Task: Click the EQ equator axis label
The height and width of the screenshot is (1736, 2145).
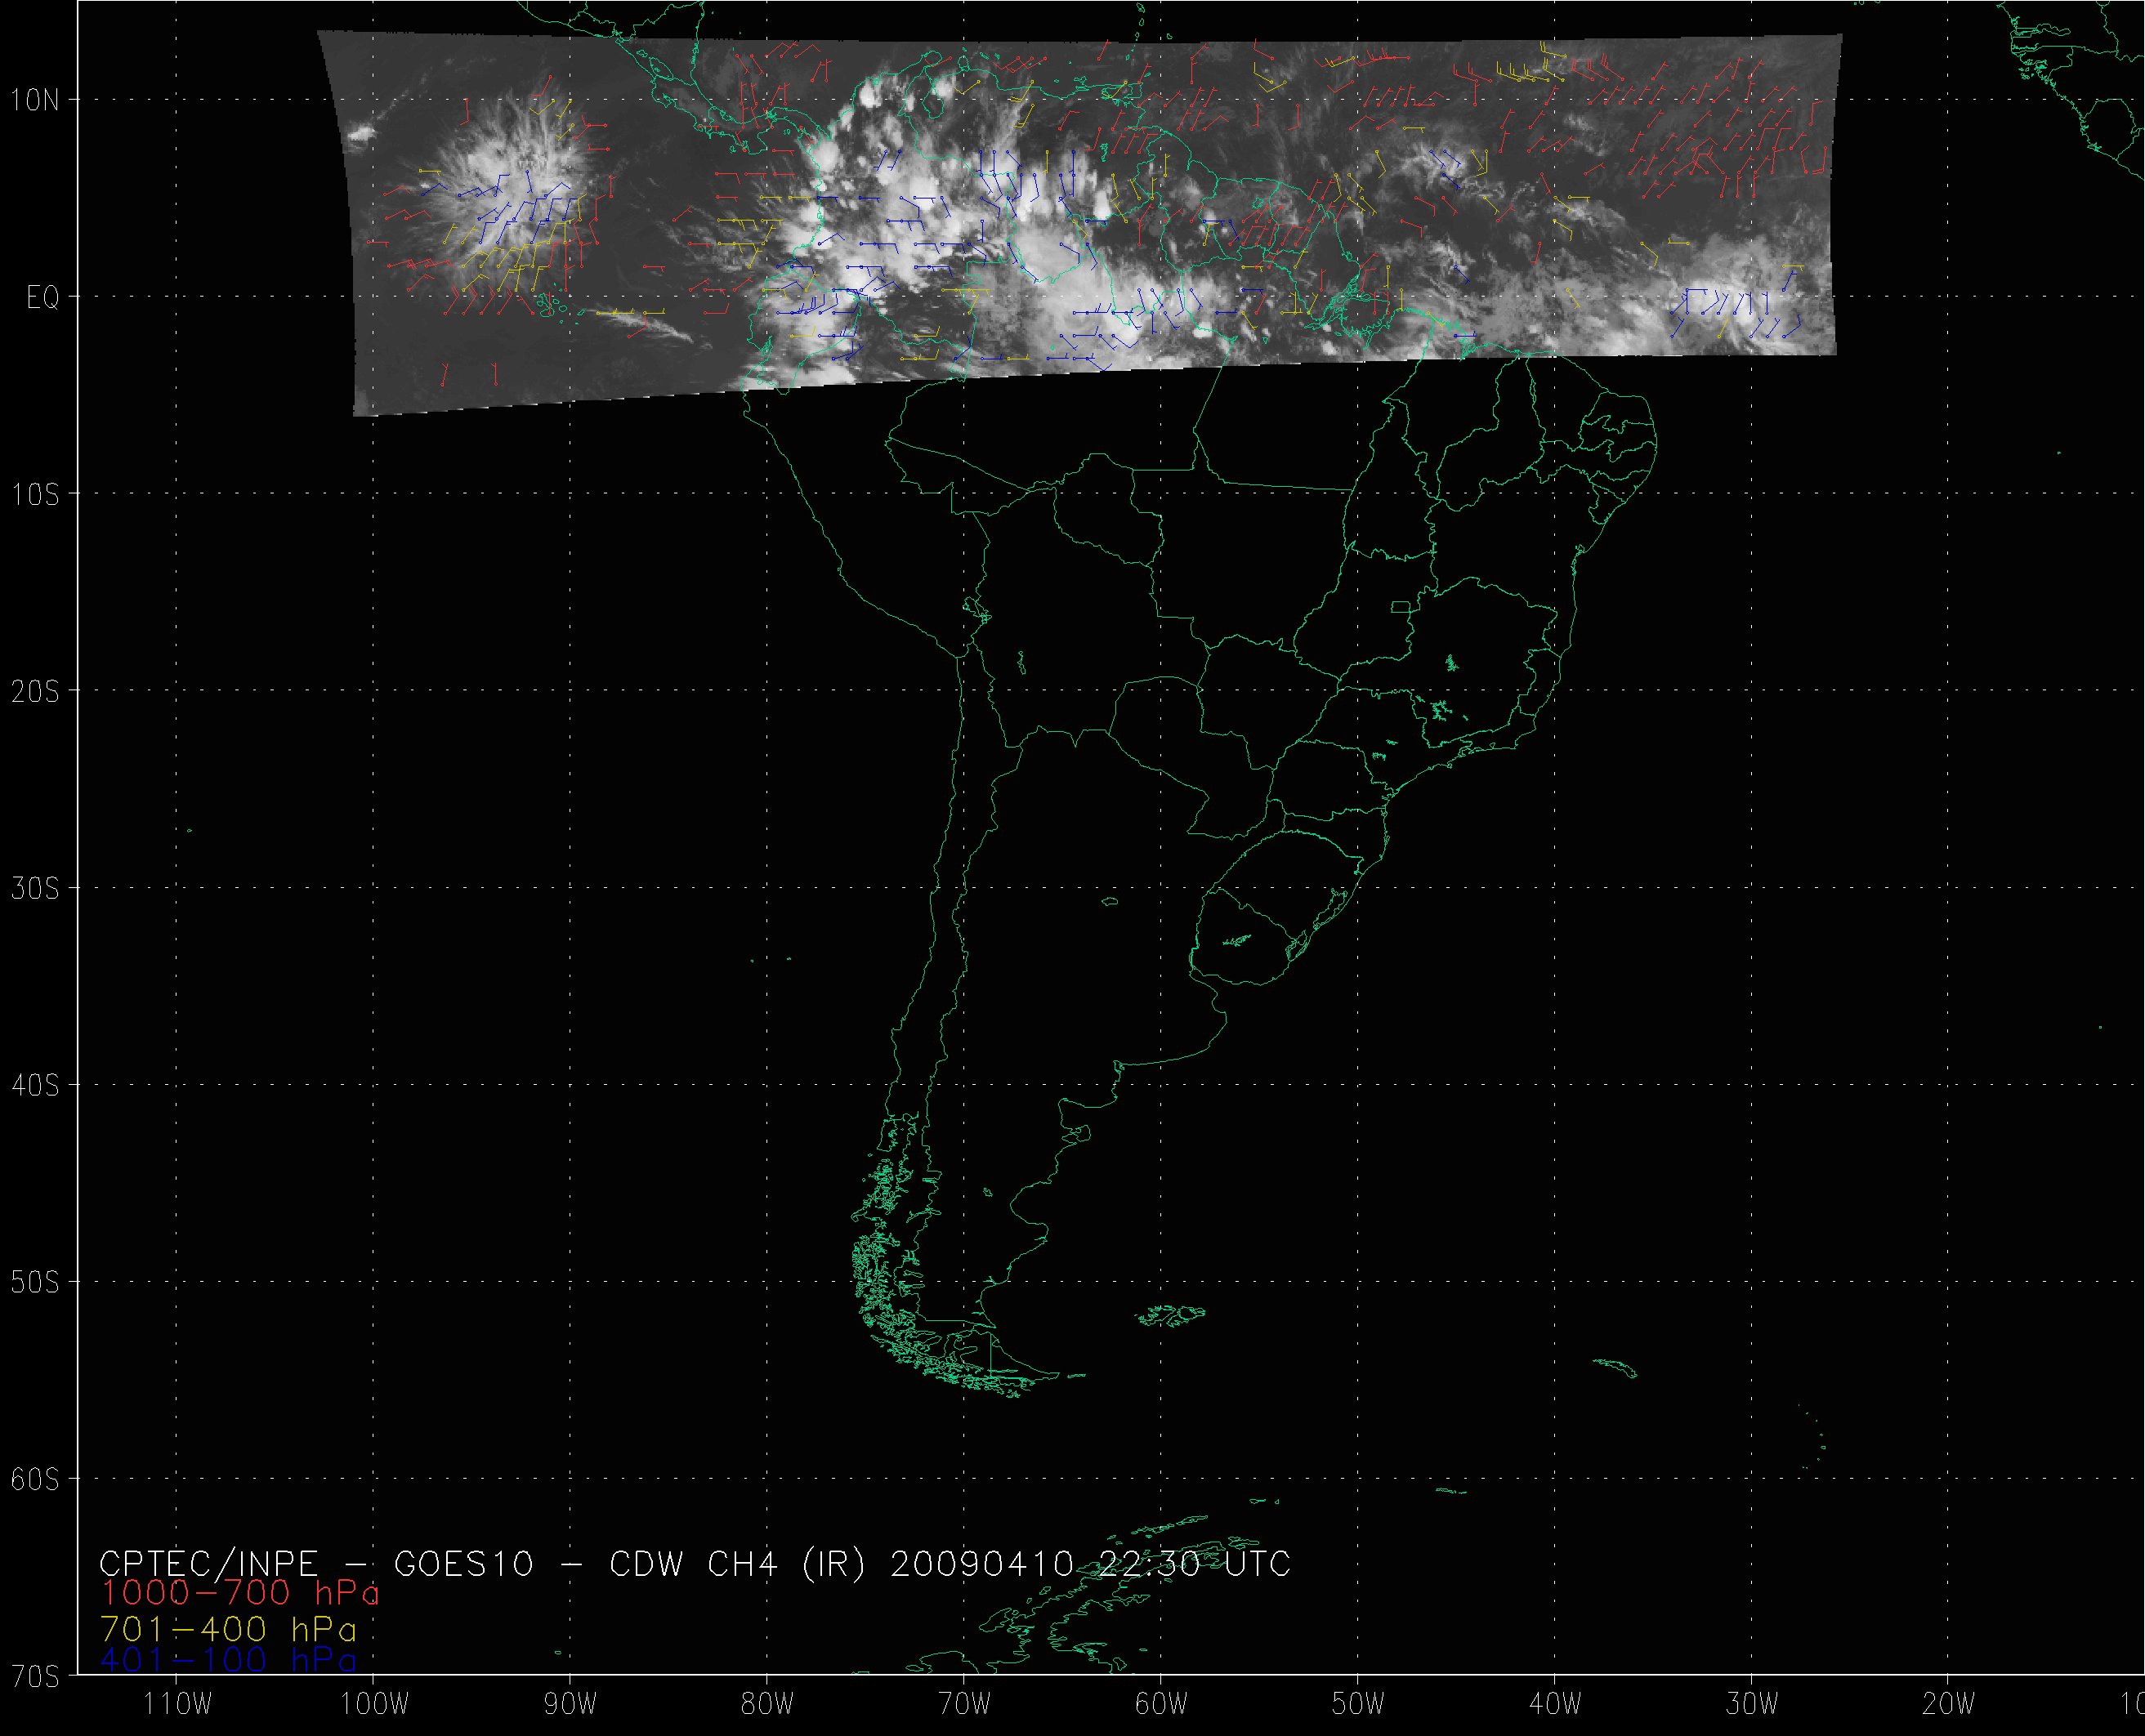Action: 42,298
